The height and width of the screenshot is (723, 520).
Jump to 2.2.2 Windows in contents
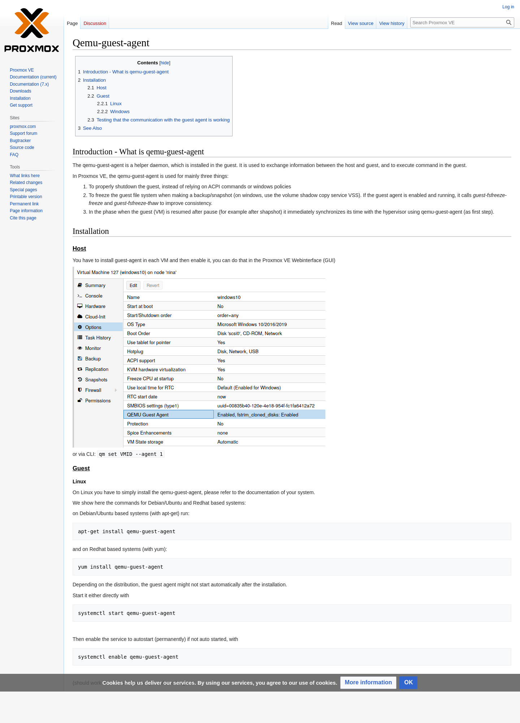tap(113, 112)
